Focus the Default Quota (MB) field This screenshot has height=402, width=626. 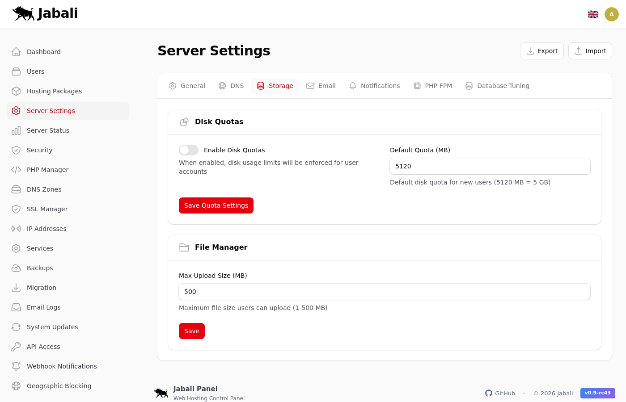tap(490, 166)
